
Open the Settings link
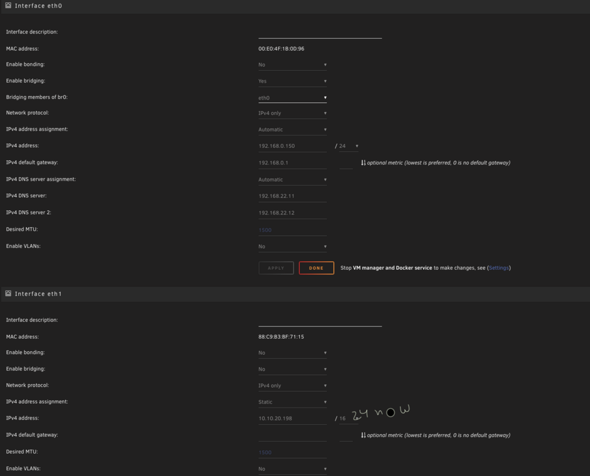coord(499,268)
